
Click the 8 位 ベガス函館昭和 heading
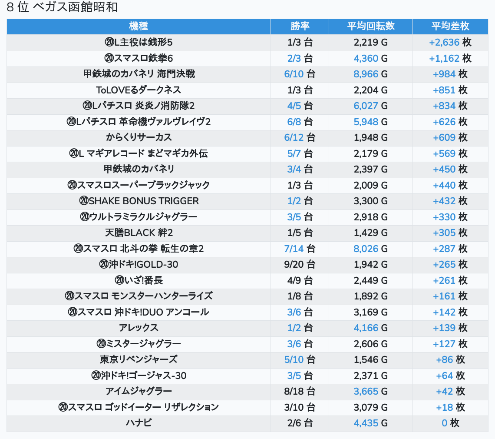(62, 7)
